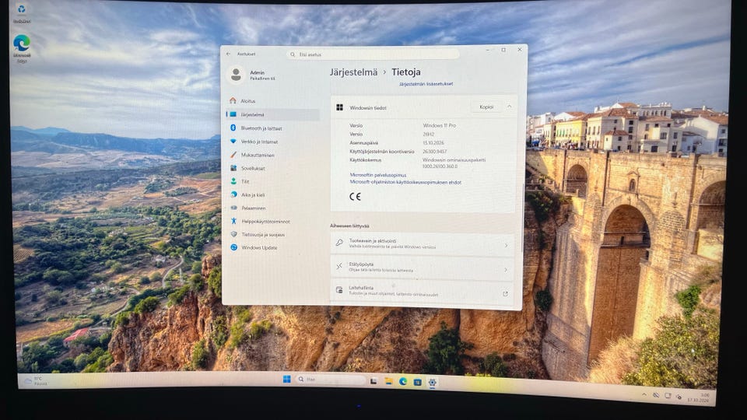Open Microsoft-ohjelmiston käyttöoikeussopimuksen ehdot link
This screenshot has height=420, width=747.
[405, 182]
